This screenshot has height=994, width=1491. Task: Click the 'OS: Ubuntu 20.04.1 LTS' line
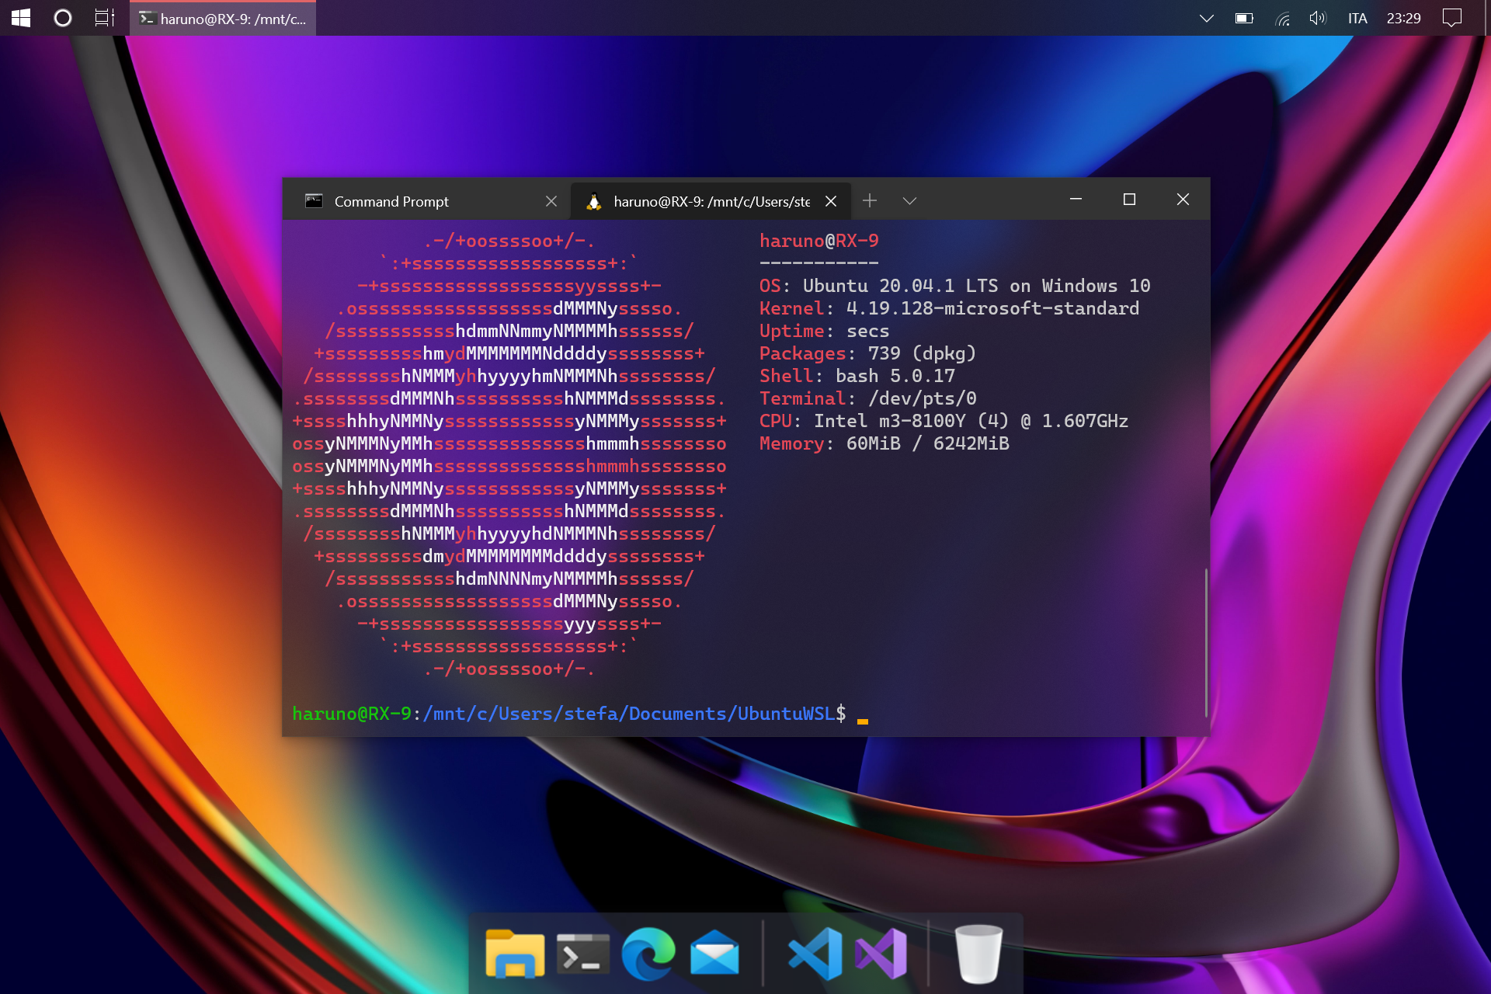click(x=954, y=286)
